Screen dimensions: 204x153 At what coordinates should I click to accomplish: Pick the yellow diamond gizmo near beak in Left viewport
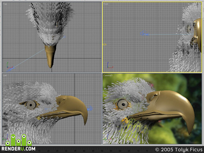click(39, 118)
